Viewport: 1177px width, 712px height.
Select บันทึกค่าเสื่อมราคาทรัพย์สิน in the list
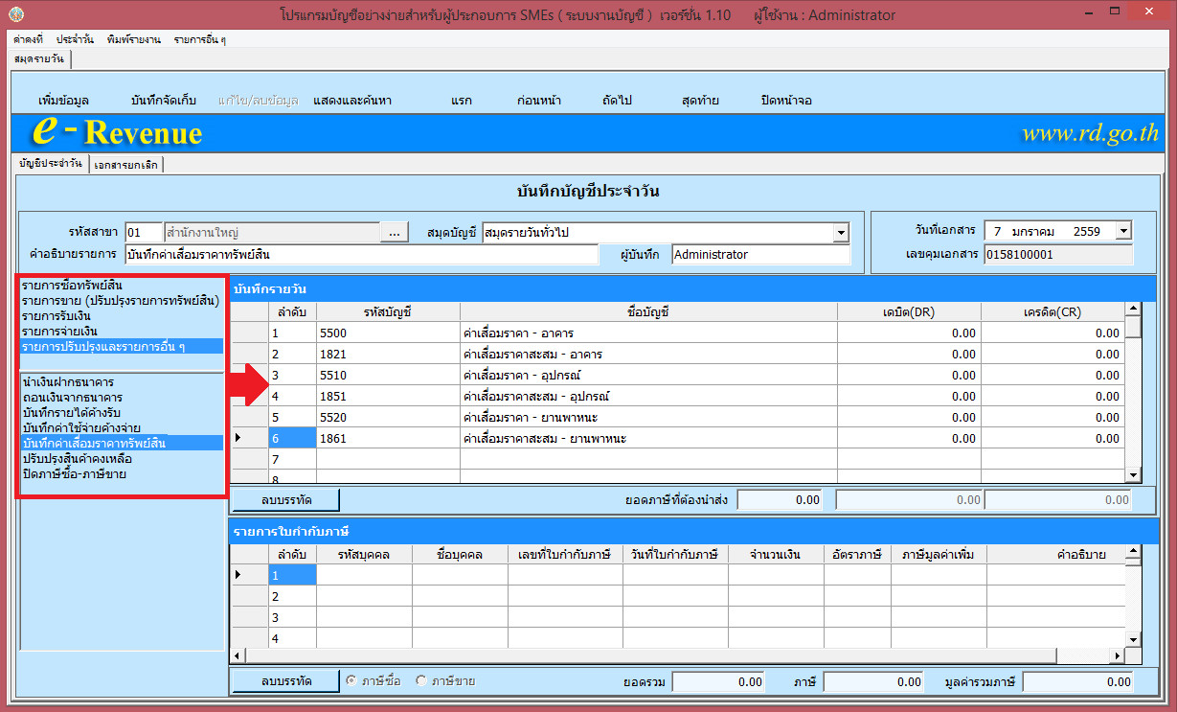tap(120, 443)
